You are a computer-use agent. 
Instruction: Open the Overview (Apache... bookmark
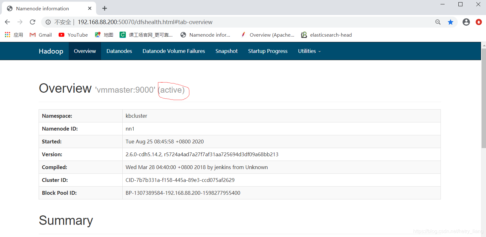[x=268, y=35]
